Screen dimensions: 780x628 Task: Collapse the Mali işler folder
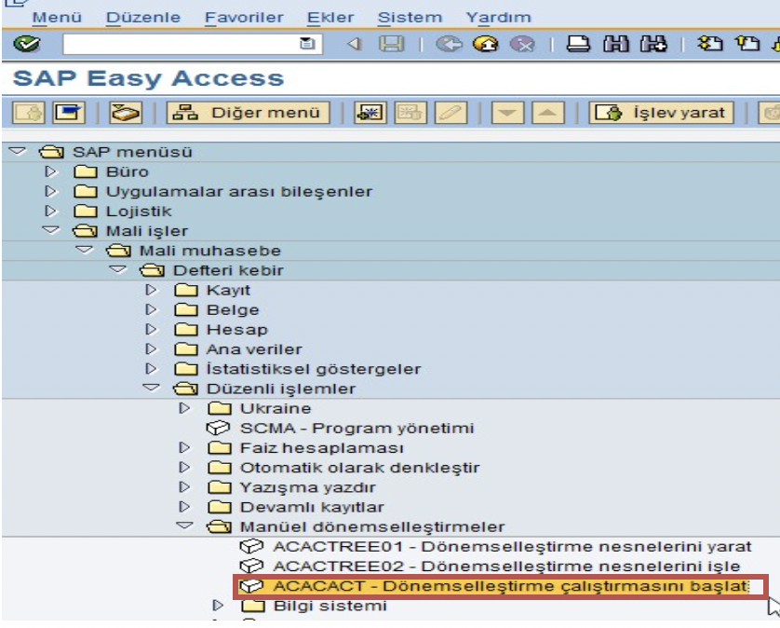(51, 230)
